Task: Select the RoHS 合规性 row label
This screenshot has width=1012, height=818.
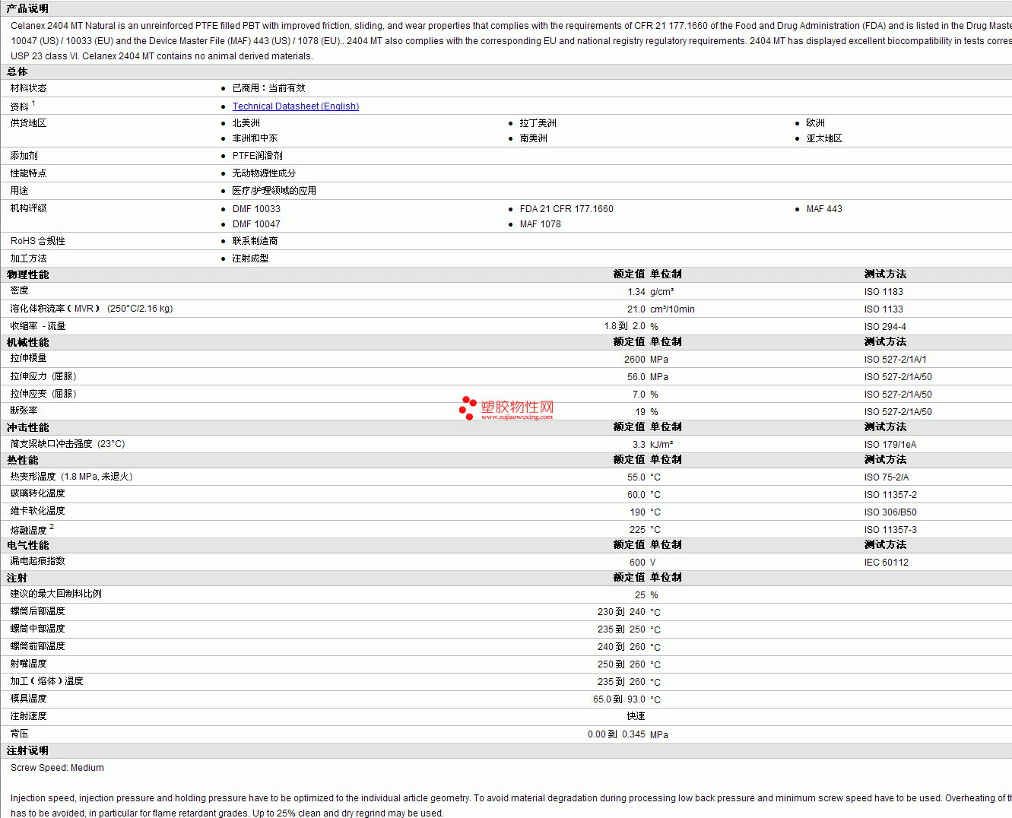Action: pyautogui.click(x=38, y=241)
